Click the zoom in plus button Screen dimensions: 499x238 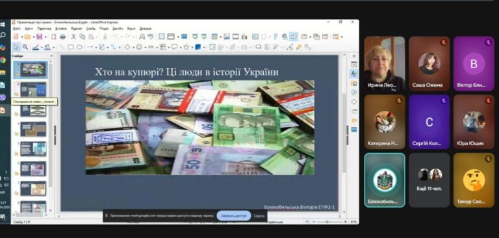point(346,222)
